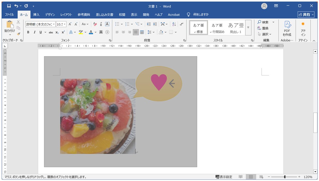Switch to the デザイン tab
Screen dimensions: 319x181
50,15
